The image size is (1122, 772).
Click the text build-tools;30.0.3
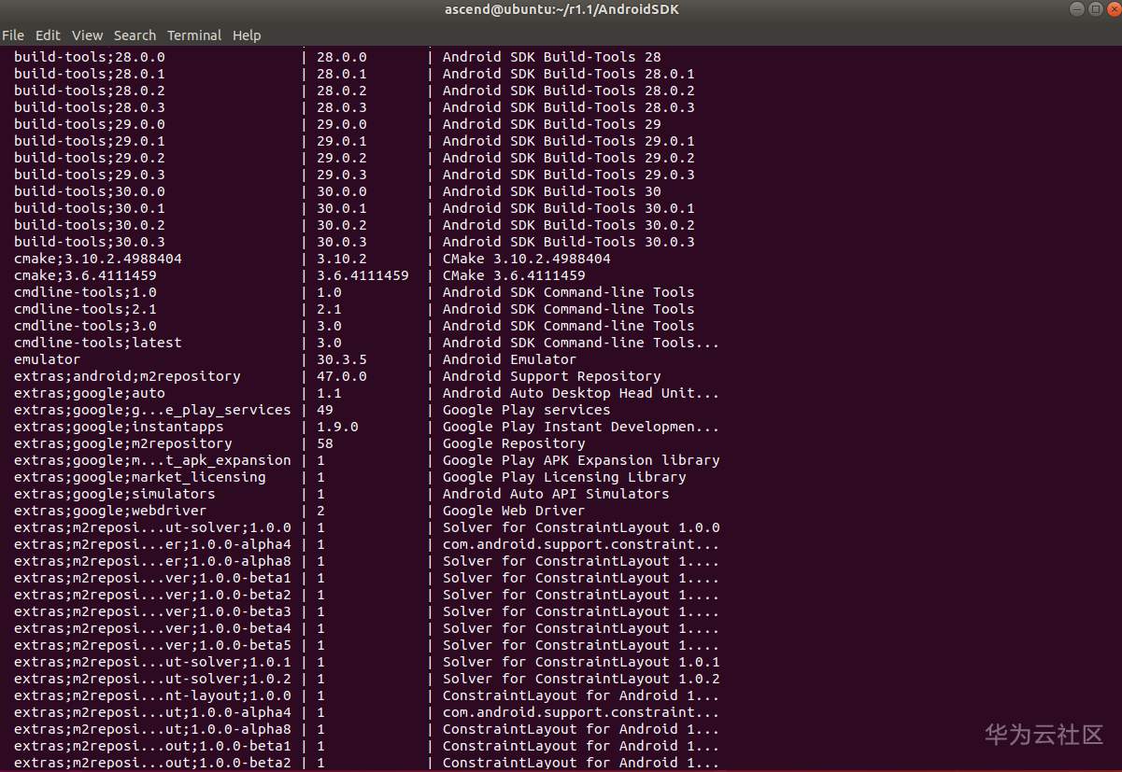coord(89,242)
